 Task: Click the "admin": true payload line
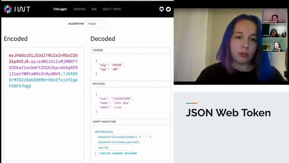coord(110,107)
